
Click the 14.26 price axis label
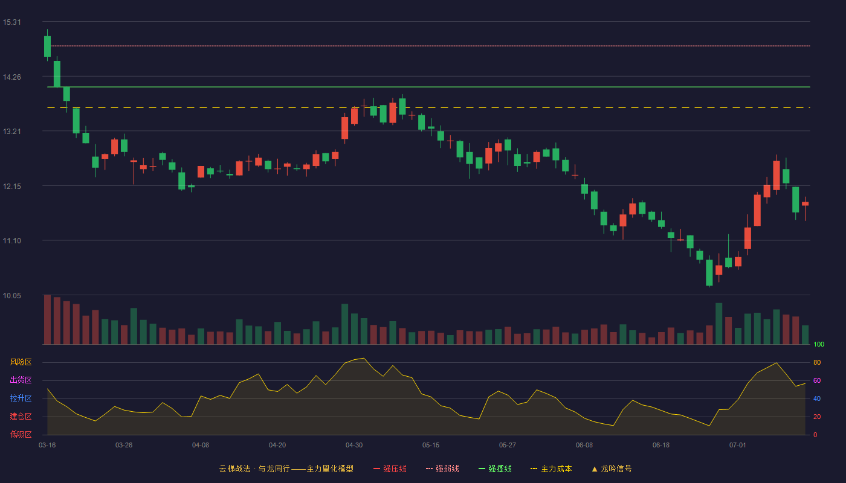point(12,77)
